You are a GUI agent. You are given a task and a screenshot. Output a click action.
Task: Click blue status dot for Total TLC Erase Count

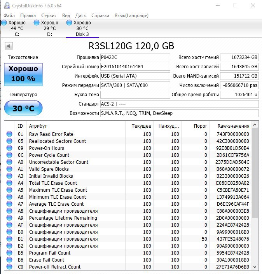coord(9,183)
